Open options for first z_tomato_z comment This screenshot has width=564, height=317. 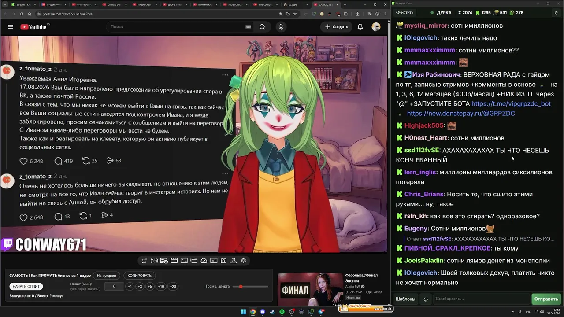coord(225,75)
